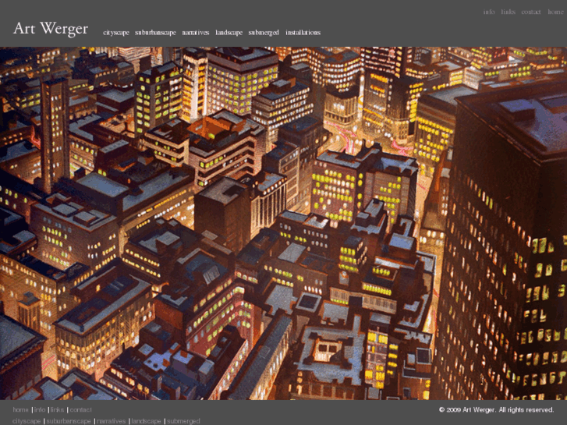Open the landscape gallery in top navigation
This screenshot has height=425, width=567.
pos(229,33)
